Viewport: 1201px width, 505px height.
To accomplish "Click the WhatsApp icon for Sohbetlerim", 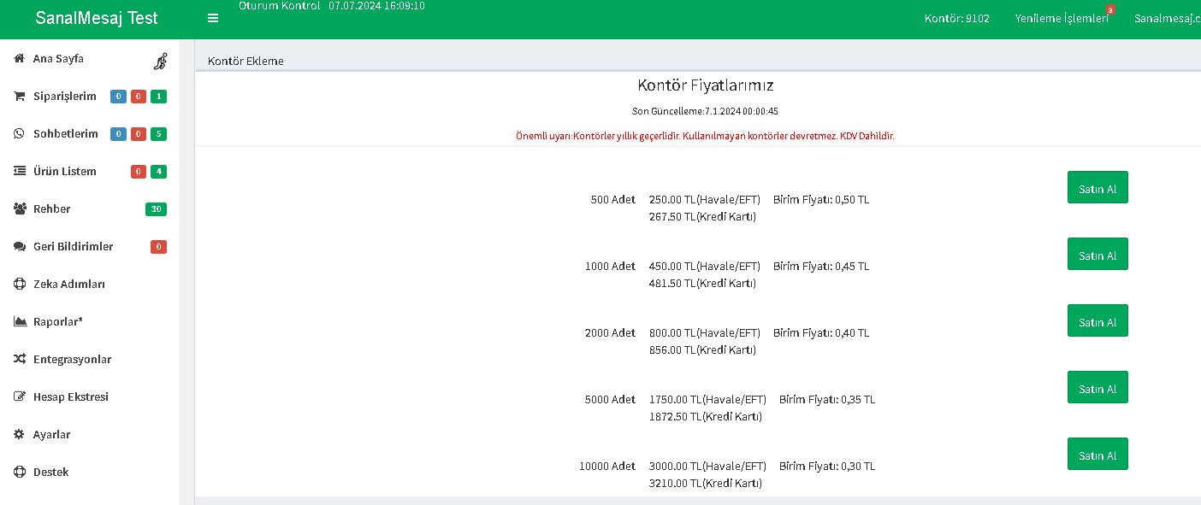I will click(x=19, y=134).
